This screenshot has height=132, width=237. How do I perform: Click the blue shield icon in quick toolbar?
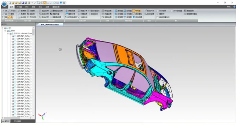click(x=61, y=3)
